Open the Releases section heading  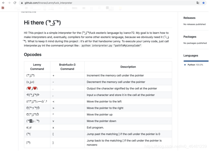pos(189,18)
